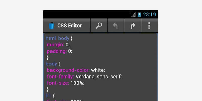Click the font-size property name
The image size is (202, 101).
point(58,83)
